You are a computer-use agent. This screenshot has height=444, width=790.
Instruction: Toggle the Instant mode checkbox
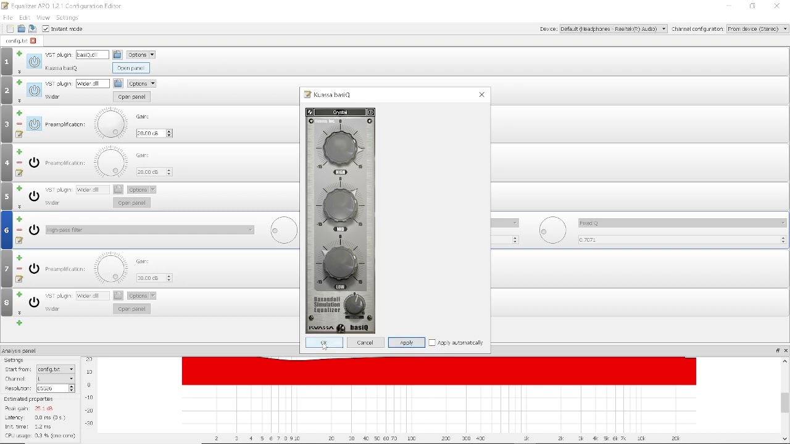click(x=46, y=29)
